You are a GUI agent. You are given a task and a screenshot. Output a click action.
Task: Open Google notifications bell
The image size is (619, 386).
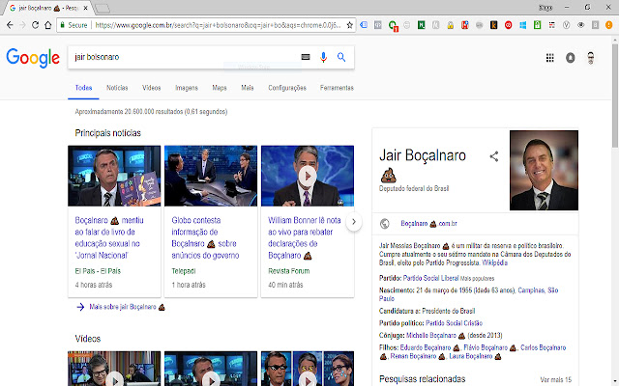pos(570,58)
